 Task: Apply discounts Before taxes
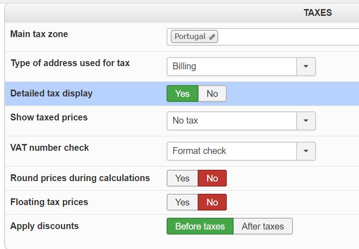click(200, 226)
